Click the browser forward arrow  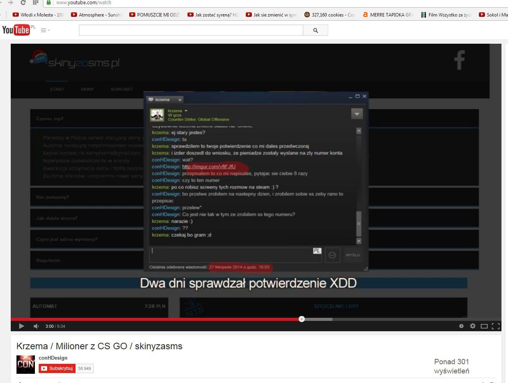[x=10, y=2]
